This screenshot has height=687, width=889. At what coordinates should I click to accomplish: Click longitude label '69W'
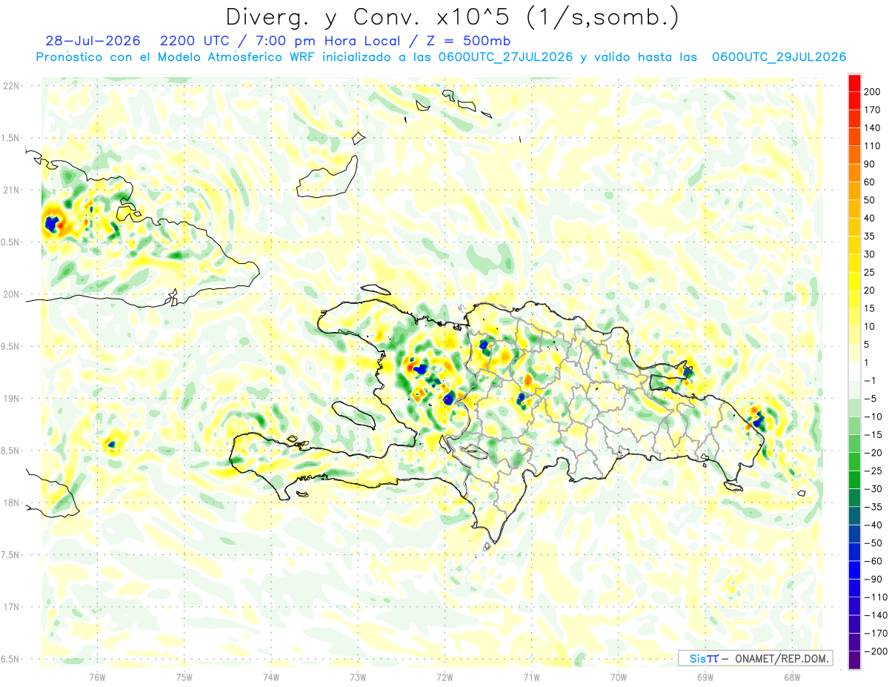705,677
